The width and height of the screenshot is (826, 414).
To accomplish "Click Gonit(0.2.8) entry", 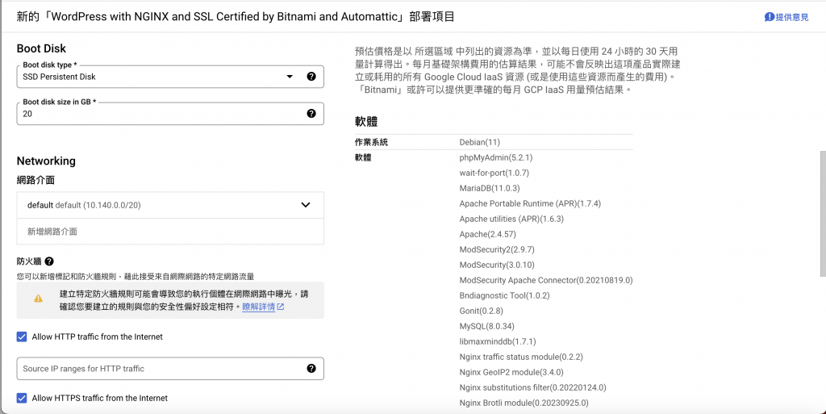I will [481, 311].
